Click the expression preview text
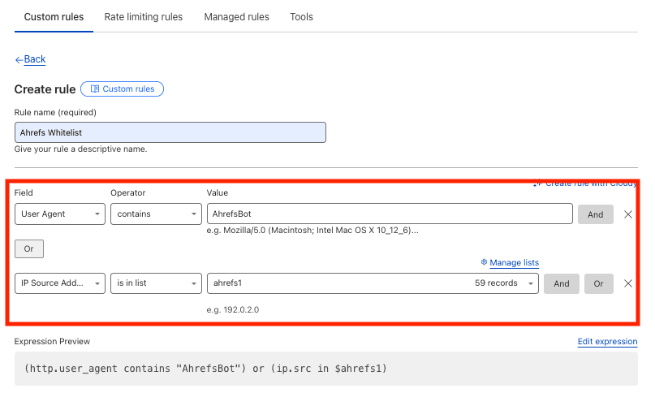This screenshot has height=393, width=655. pyautogui.click(x=205, y=369)
